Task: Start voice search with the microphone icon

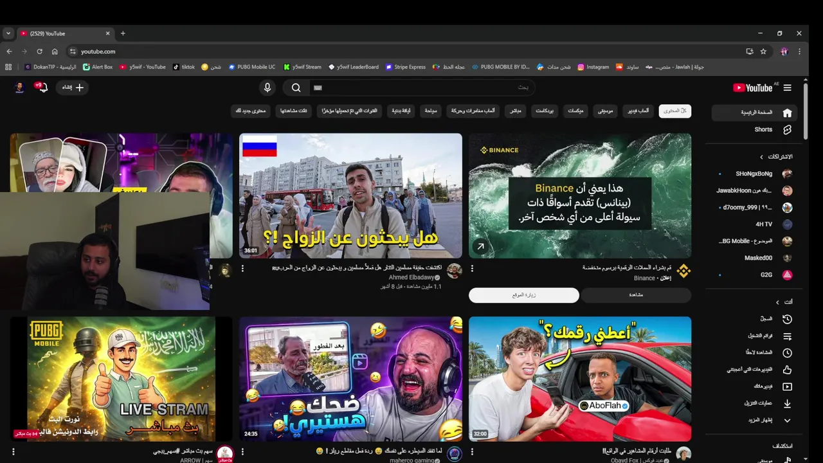Action: pos(267,87)
